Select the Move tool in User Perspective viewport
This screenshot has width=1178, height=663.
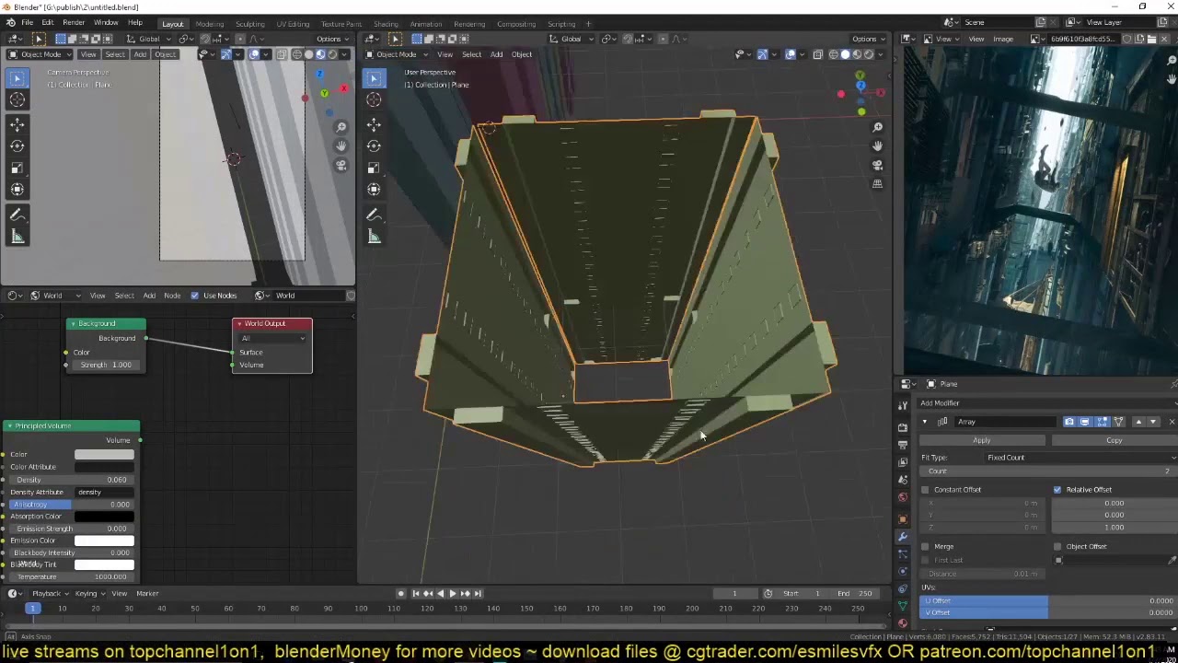pos(374,124)
